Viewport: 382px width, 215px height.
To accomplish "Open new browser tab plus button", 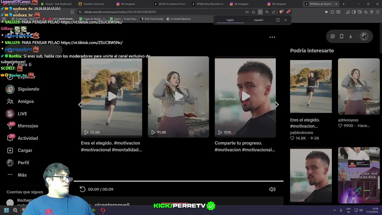I will pos(344,4).
